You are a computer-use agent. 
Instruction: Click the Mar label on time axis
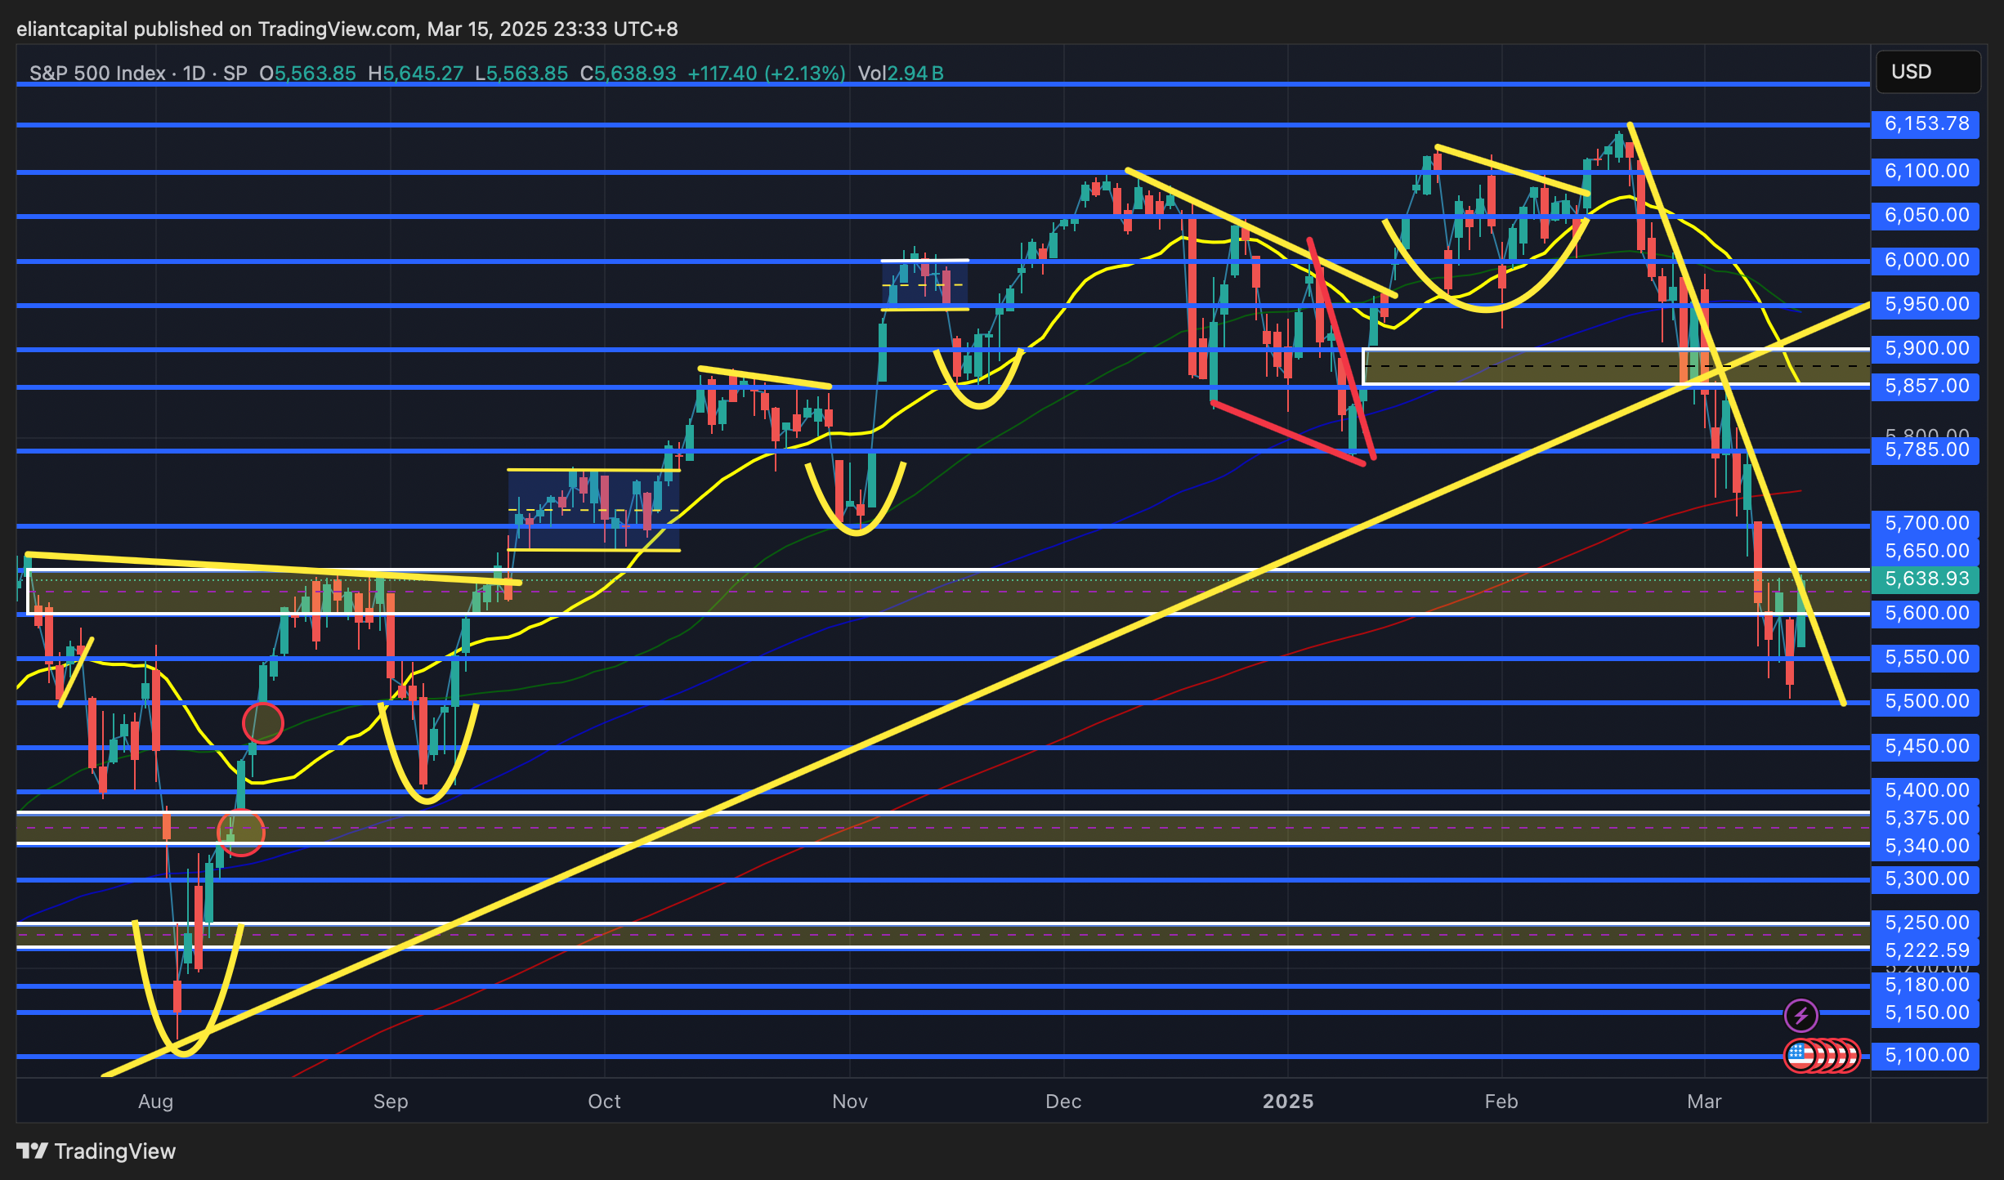coord(1704,1102)
